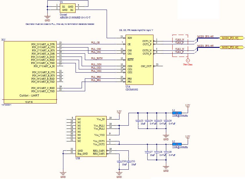
Task: Click the RSTN pin label on U3A
Action: pos(130,60)
